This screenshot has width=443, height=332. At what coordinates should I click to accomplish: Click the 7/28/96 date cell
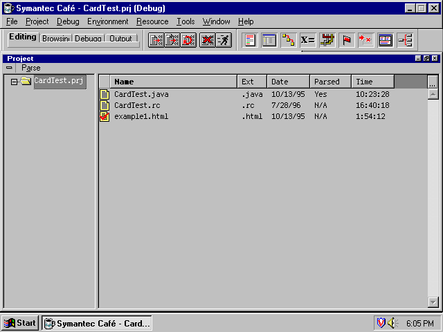click(286, 105)
